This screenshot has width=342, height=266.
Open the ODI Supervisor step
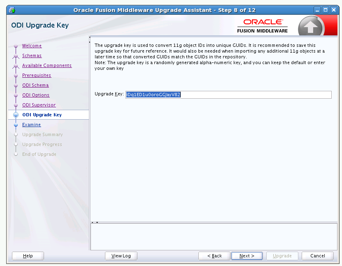point(39,105)
